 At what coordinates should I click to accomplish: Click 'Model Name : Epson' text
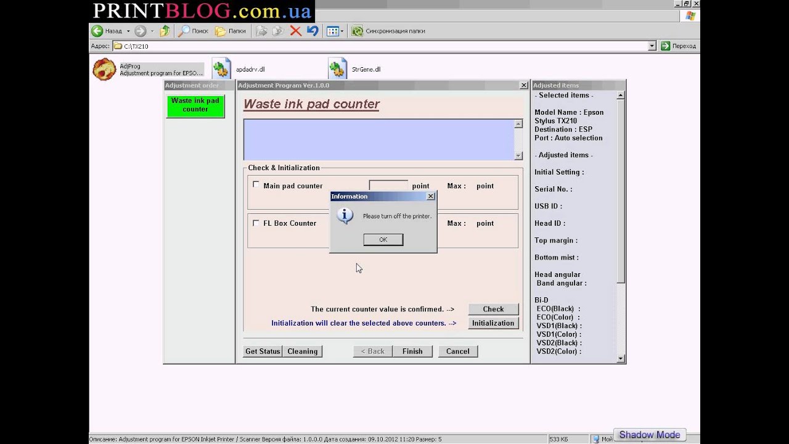click(x=569, y=112)
